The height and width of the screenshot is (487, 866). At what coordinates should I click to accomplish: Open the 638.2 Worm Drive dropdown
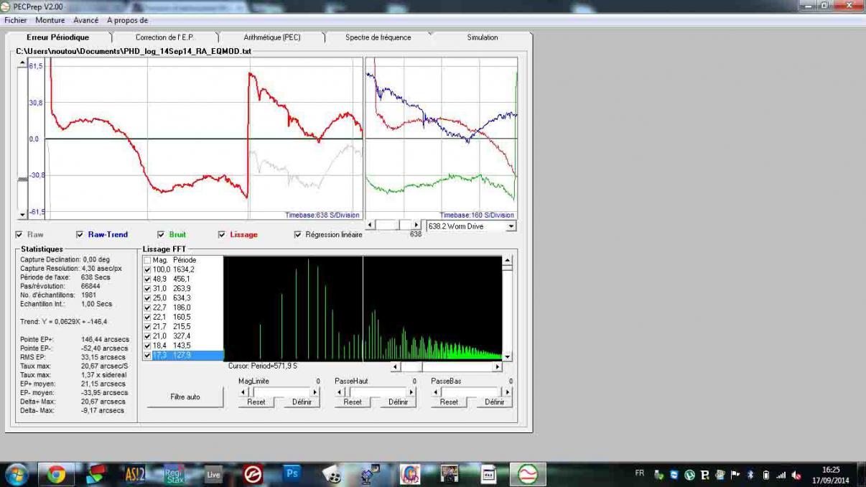[511, 226]
